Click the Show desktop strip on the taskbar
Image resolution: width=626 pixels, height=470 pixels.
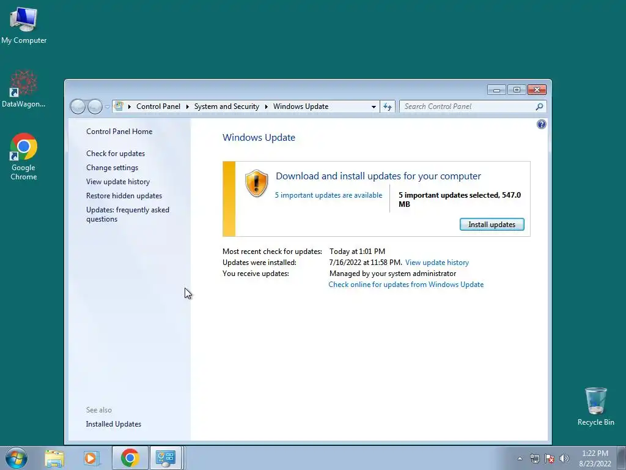click(x=623, y=458)
